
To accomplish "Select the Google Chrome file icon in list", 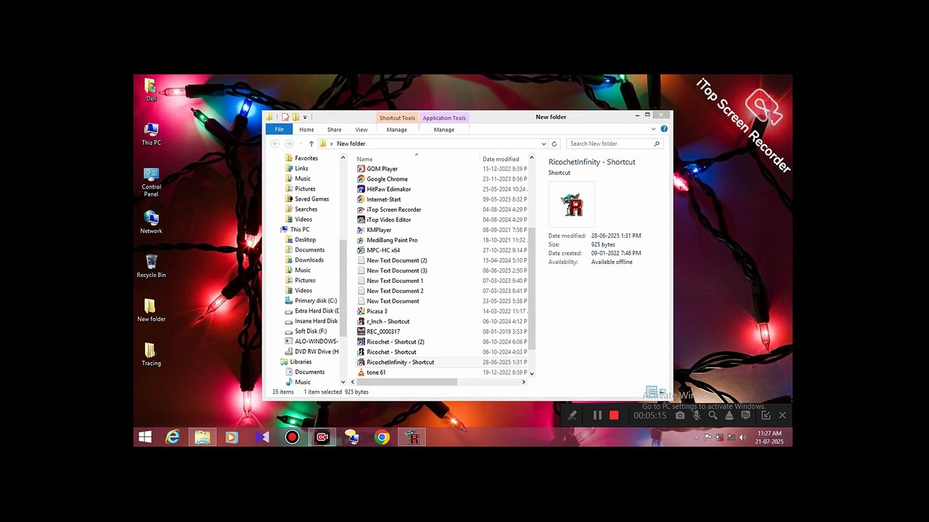I will 361,179.
